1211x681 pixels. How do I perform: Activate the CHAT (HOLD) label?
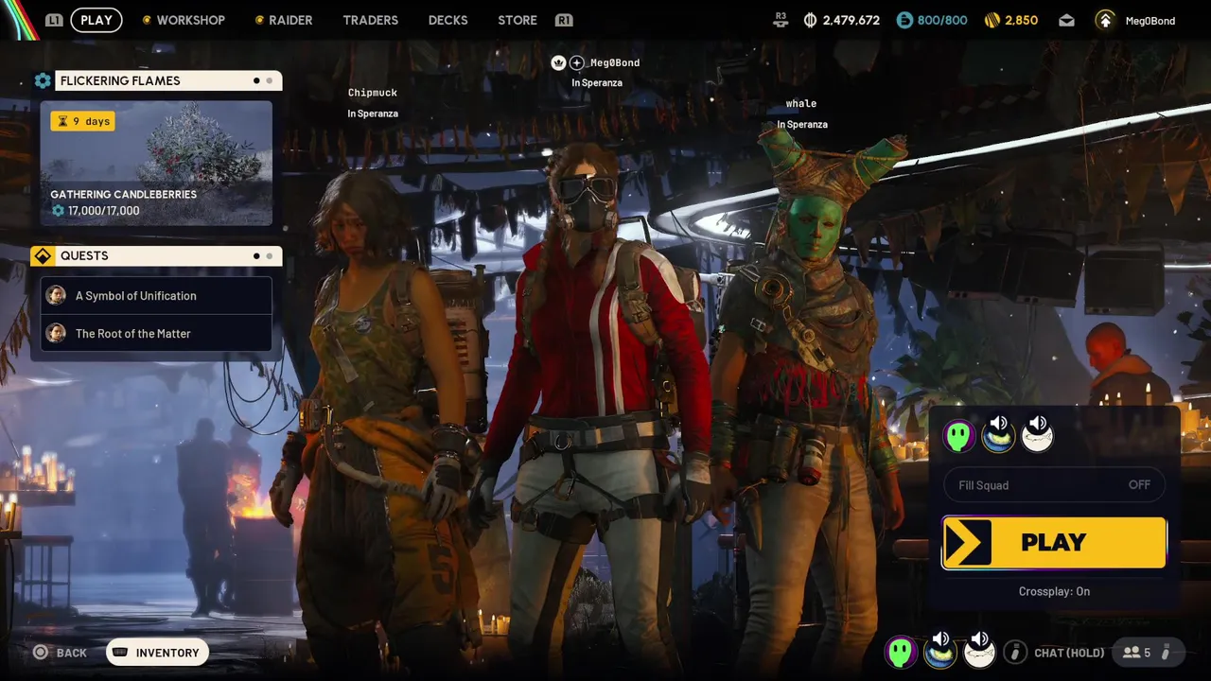1069,653
